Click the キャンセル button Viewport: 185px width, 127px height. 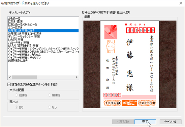171,122
